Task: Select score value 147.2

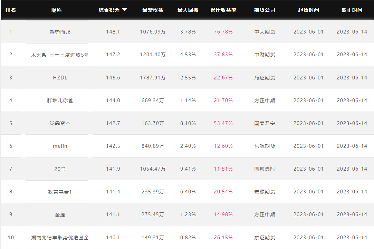Action: coord(113,55)
